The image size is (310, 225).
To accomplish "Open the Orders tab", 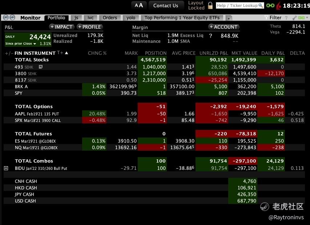I will 110,18.
